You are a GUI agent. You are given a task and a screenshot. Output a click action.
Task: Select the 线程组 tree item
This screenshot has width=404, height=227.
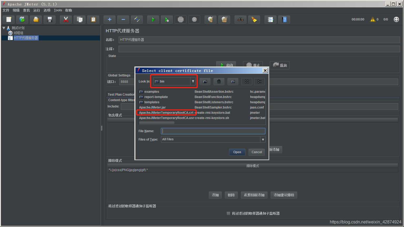click(x=18, y=33)
